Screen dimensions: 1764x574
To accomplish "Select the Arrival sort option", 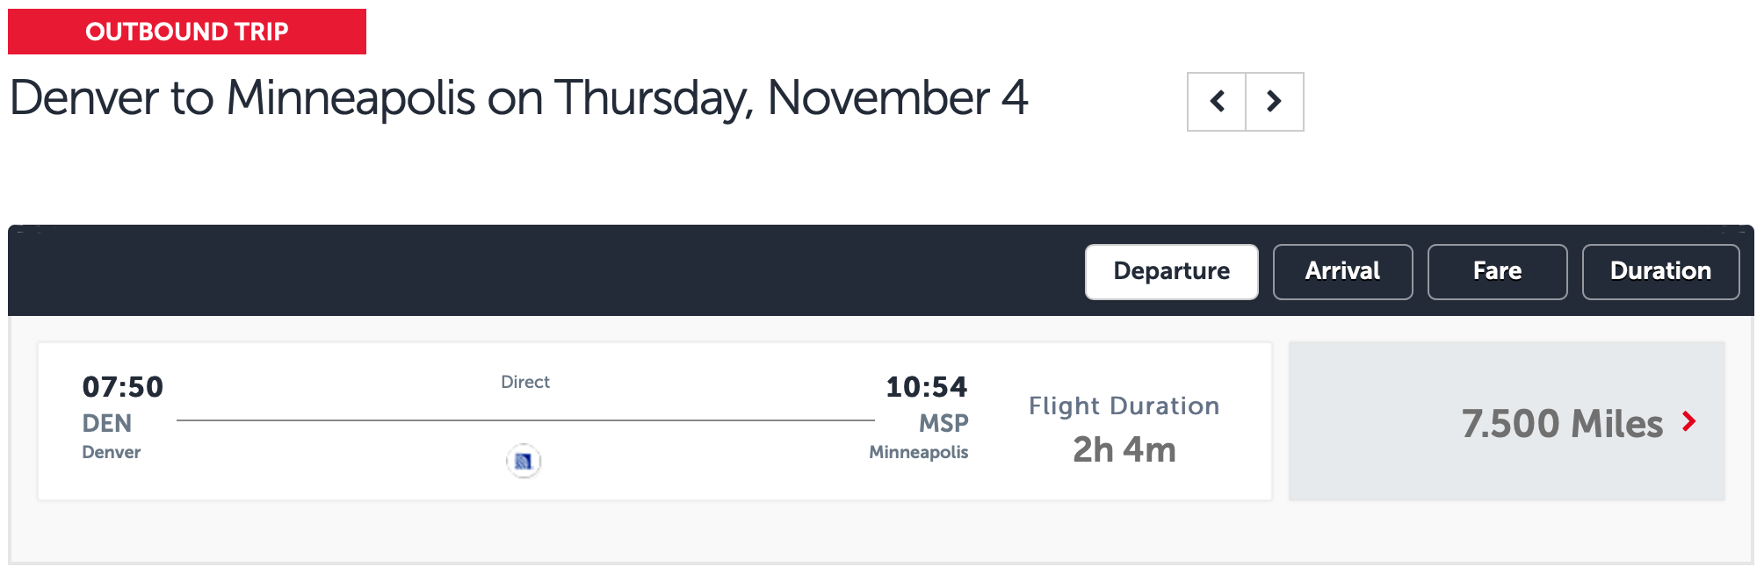I will pos(1342,271).
